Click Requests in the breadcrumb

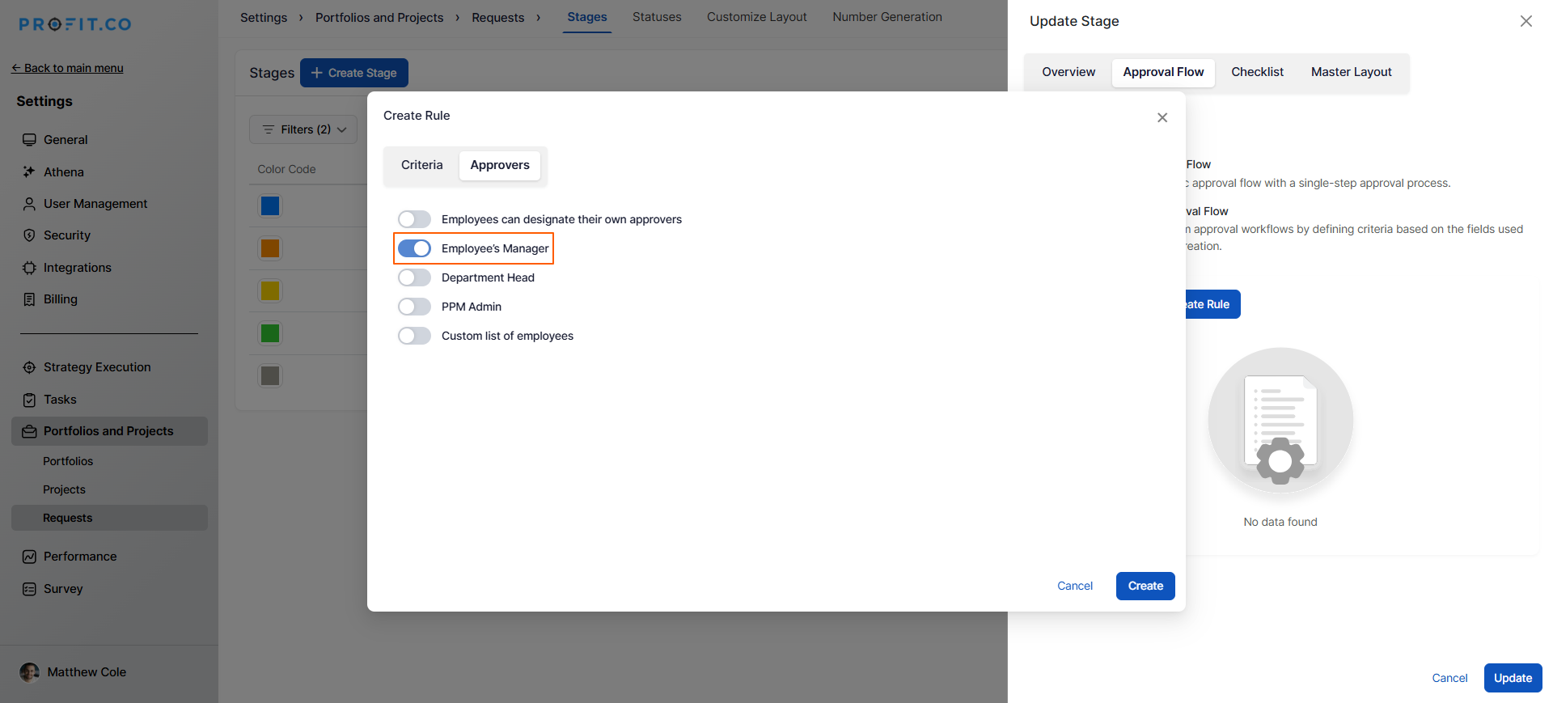pos(498,18)
